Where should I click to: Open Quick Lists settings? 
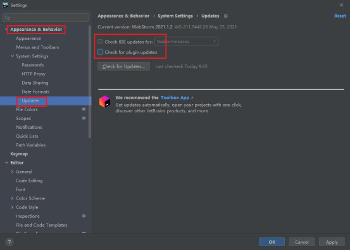(x=27, y=136)
